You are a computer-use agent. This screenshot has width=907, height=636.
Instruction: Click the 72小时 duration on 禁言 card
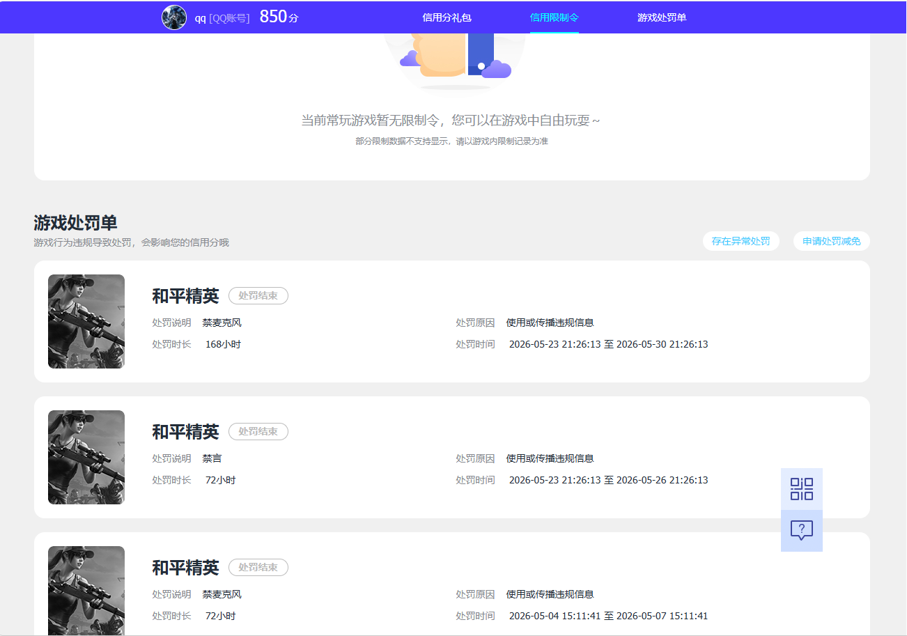point(221,480)
